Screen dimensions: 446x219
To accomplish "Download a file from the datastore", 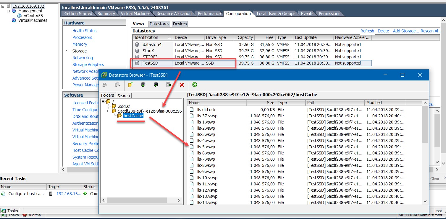I will [x=156, y=85].
